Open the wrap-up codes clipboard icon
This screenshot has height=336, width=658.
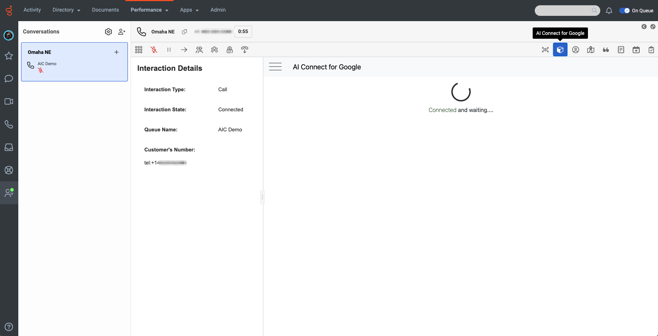651,50
